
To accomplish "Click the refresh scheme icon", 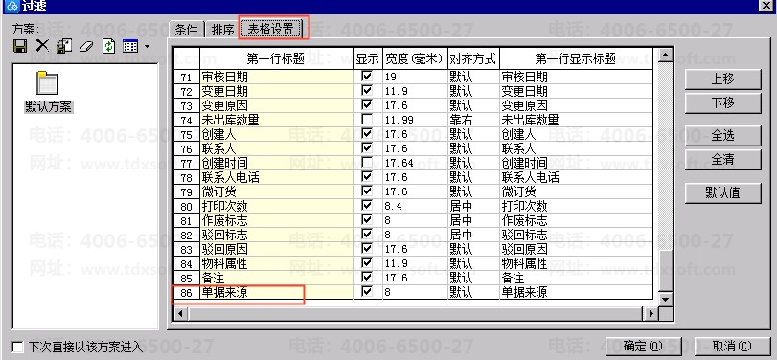I will point(108,47).
